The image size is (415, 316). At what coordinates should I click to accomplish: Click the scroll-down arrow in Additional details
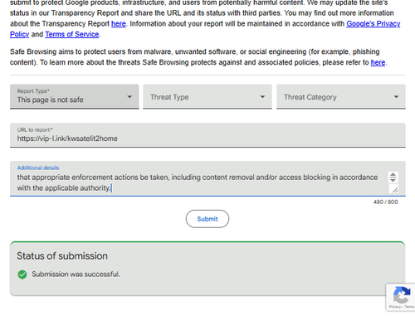393,180
